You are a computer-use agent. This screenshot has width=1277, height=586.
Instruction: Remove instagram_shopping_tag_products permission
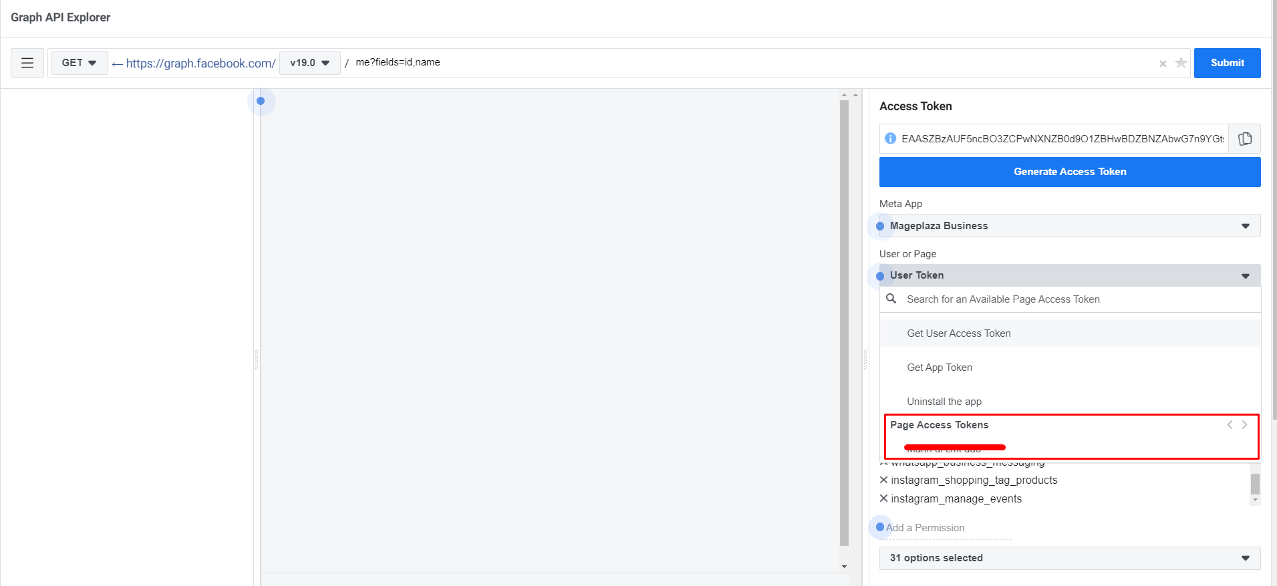(883, 480)
